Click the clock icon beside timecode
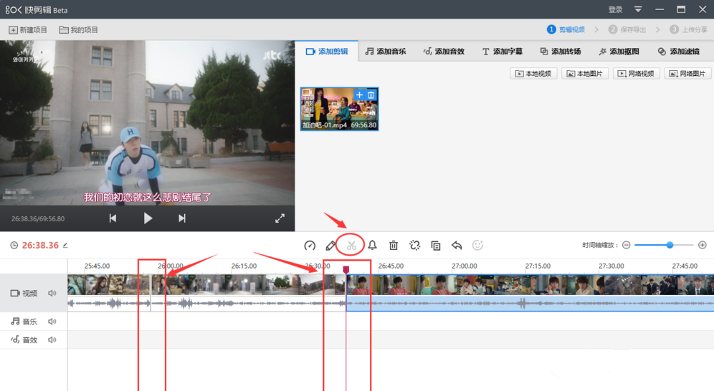This screenshot has height=391, width=714. (14, 246)
